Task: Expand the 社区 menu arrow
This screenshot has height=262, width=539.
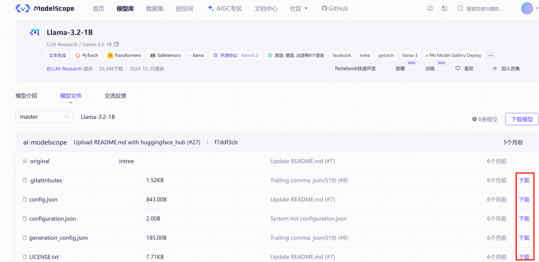Action: 306,9
